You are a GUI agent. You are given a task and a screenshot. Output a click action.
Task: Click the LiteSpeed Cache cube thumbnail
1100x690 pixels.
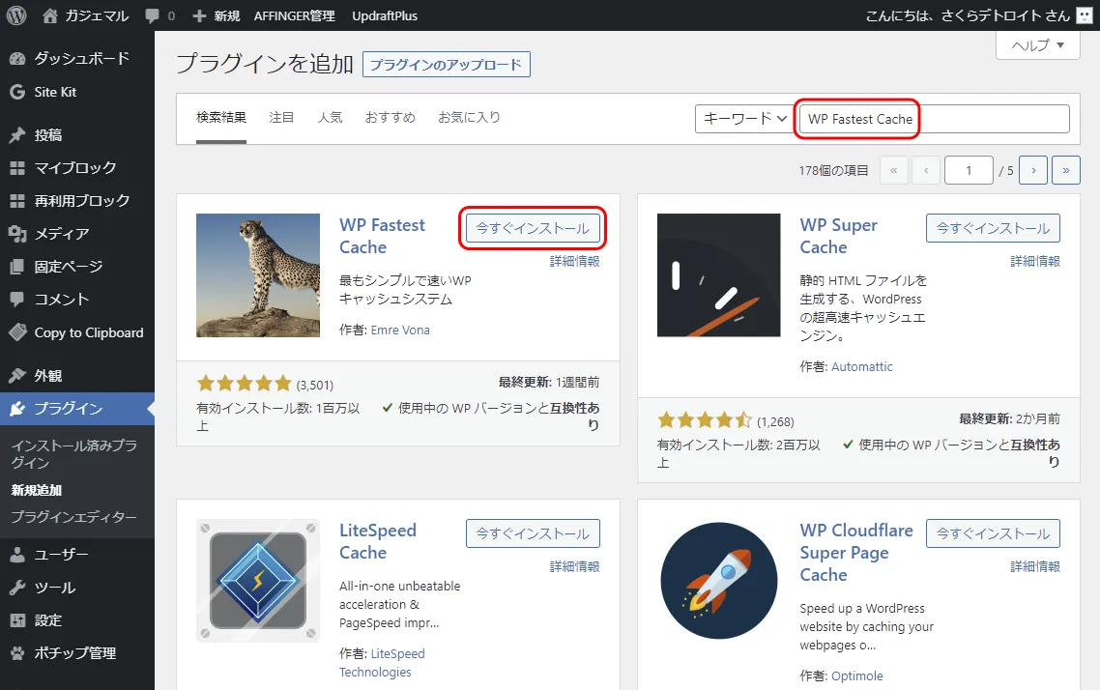[x=258, y=581]
